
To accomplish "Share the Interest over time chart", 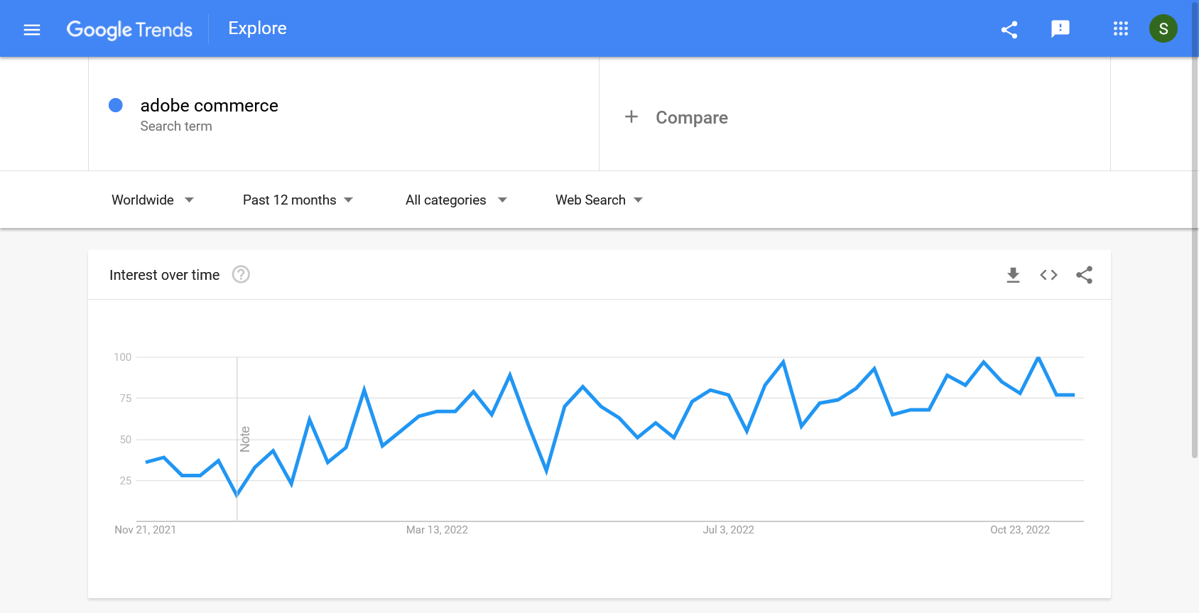I will click(1084, 275).
